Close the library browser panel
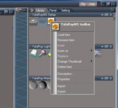This screenshot has width=118, height=108. pyautogui.click(x=113, y=10)
